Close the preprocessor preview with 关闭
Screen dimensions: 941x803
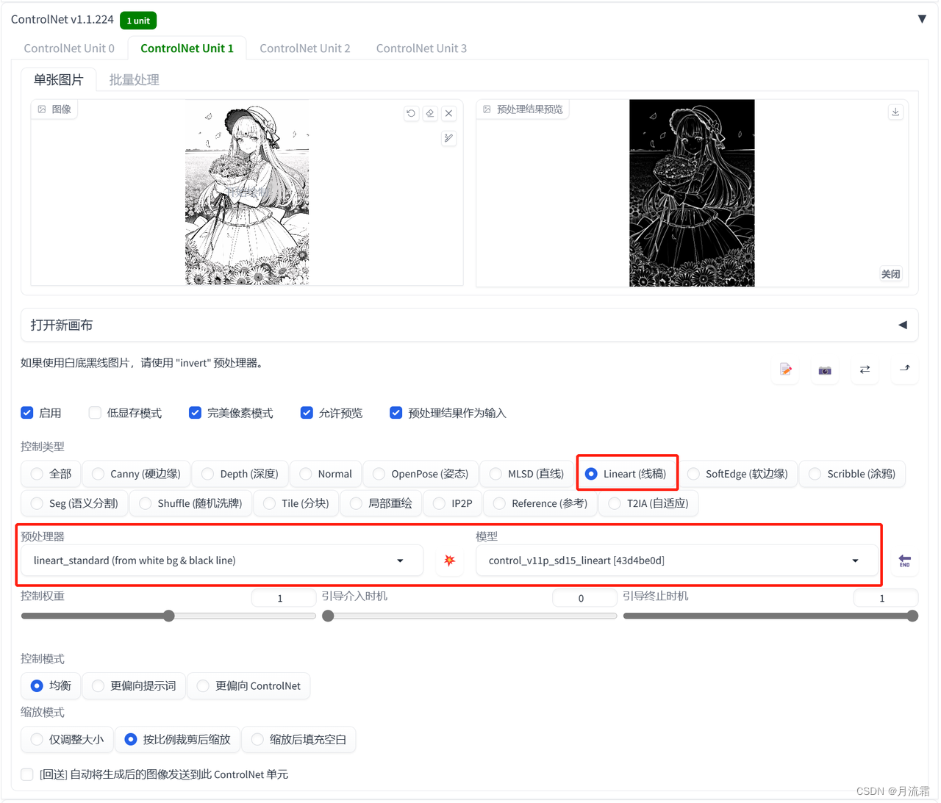[890, 274]
